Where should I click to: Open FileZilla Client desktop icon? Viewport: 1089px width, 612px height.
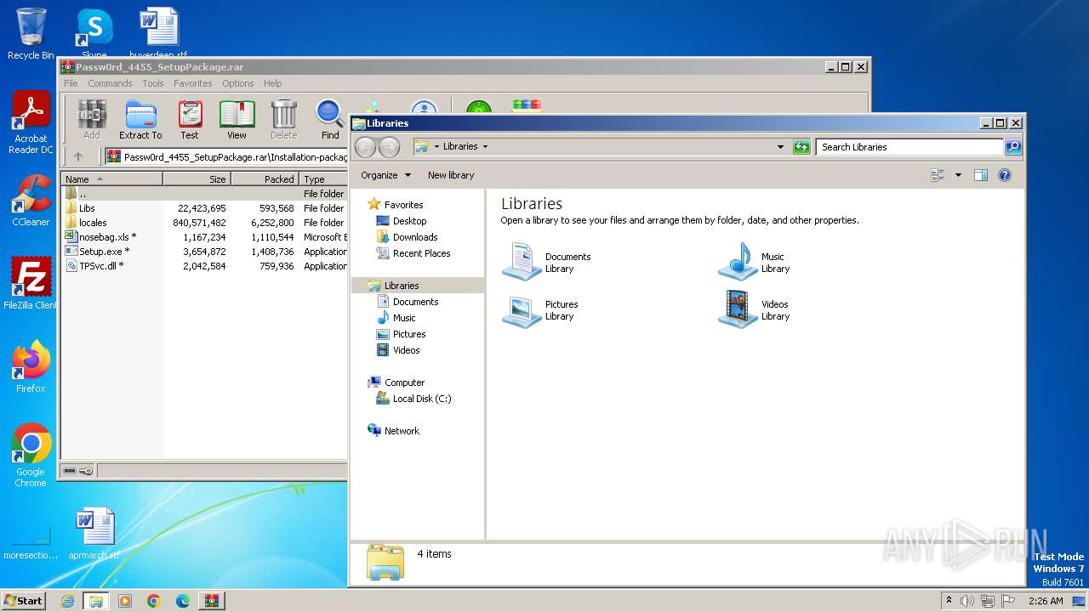coord(31,283)
